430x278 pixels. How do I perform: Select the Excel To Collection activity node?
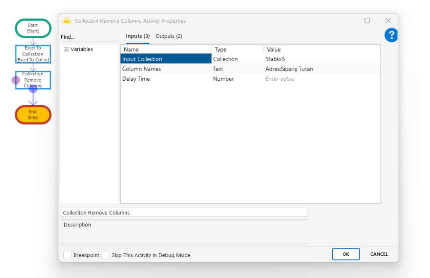click(x=33, y=54)
